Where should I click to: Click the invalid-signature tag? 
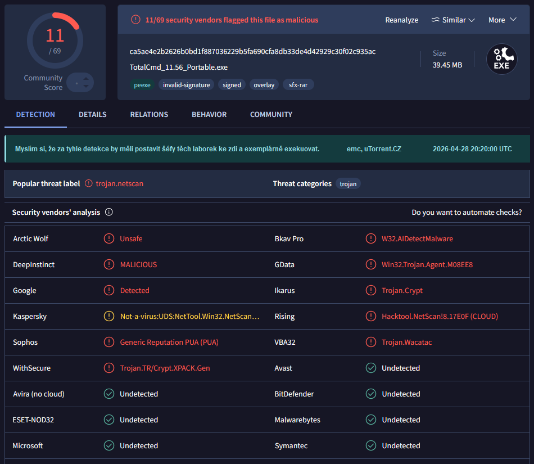pyautogui.click(x=187, y=85)
